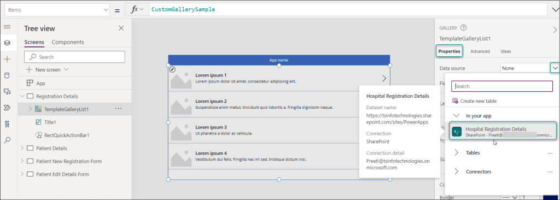
Task: Switch to the Screens tab
Action: pyautogui.click(x=34, y=42)
